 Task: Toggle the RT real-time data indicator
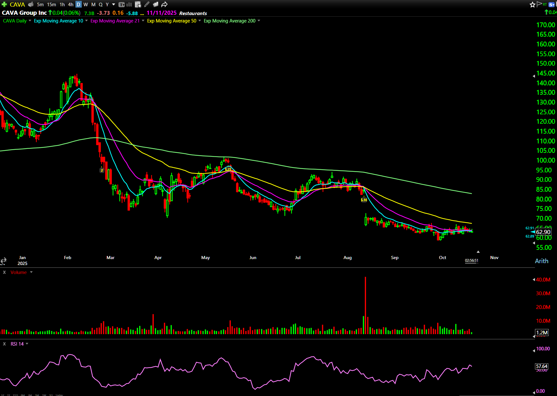(545, 4)
